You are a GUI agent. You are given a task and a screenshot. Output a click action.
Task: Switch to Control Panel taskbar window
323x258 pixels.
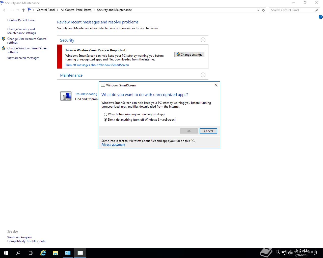click(x=68, y=253)
